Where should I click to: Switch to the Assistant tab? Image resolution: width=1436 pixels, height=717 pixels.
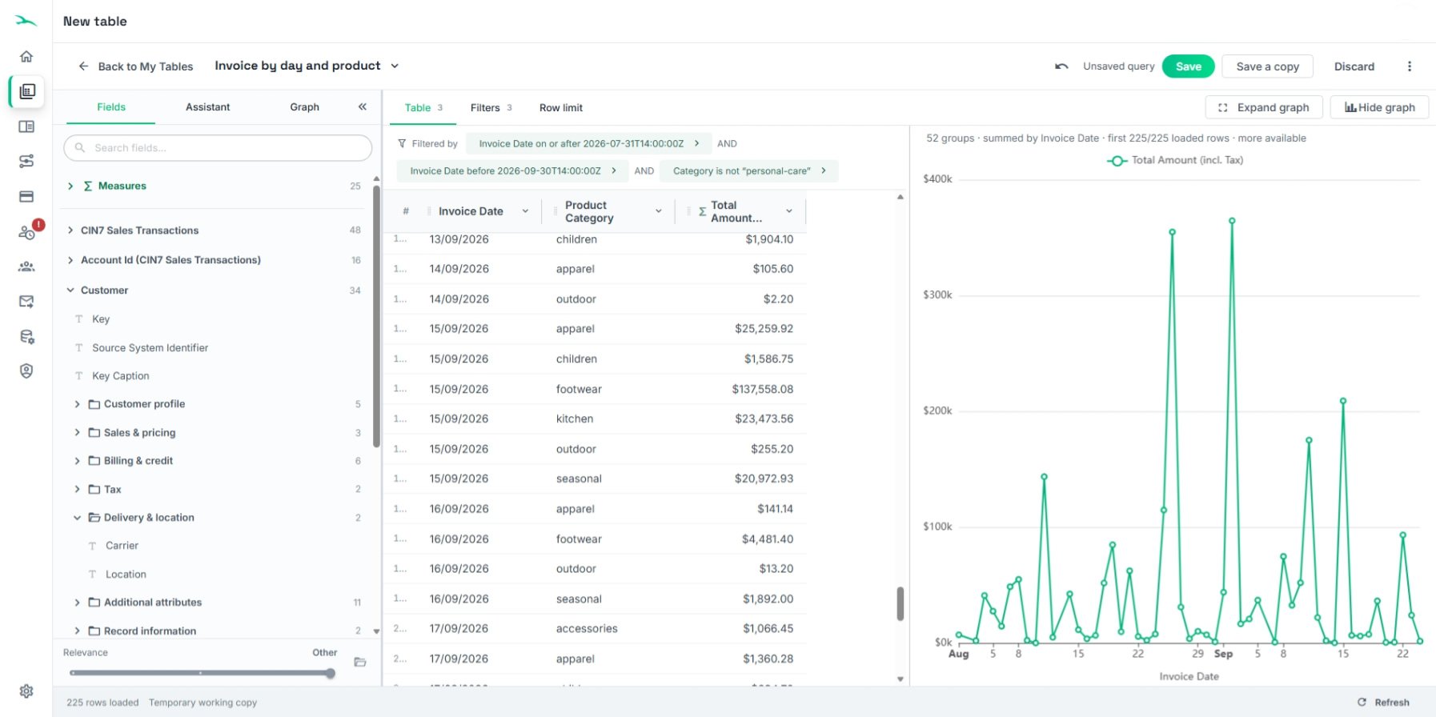coord(207,107)
